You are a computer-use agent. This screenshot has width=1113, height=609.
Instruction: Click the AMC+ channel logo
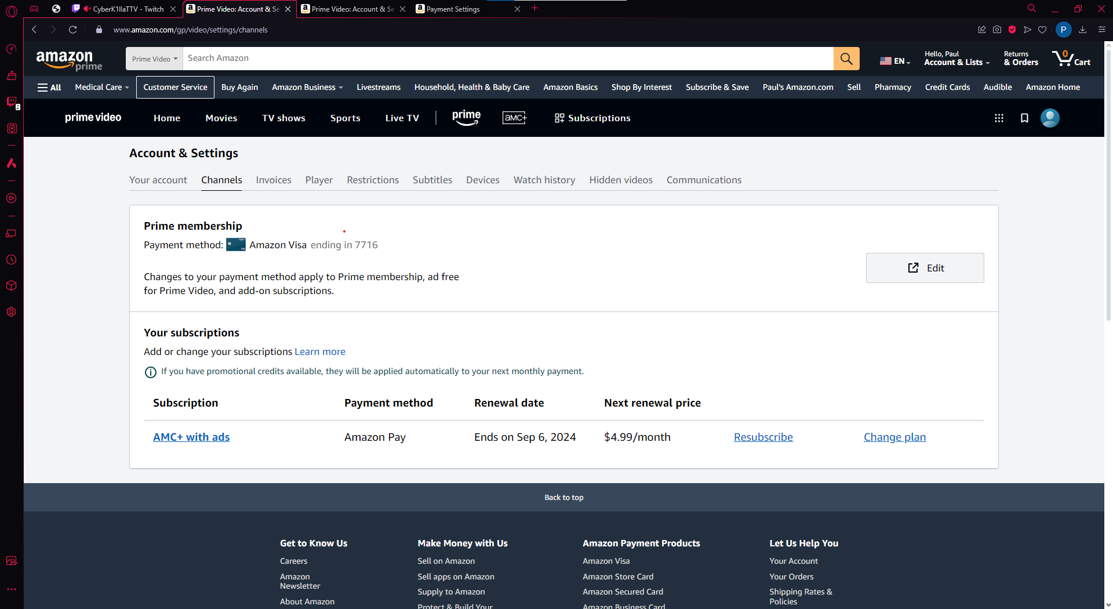click(514, 118)
